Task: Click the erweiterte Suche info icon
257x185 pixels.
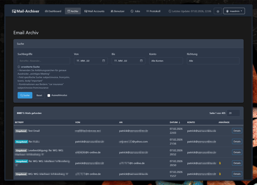Action: [x=19, y=67]
